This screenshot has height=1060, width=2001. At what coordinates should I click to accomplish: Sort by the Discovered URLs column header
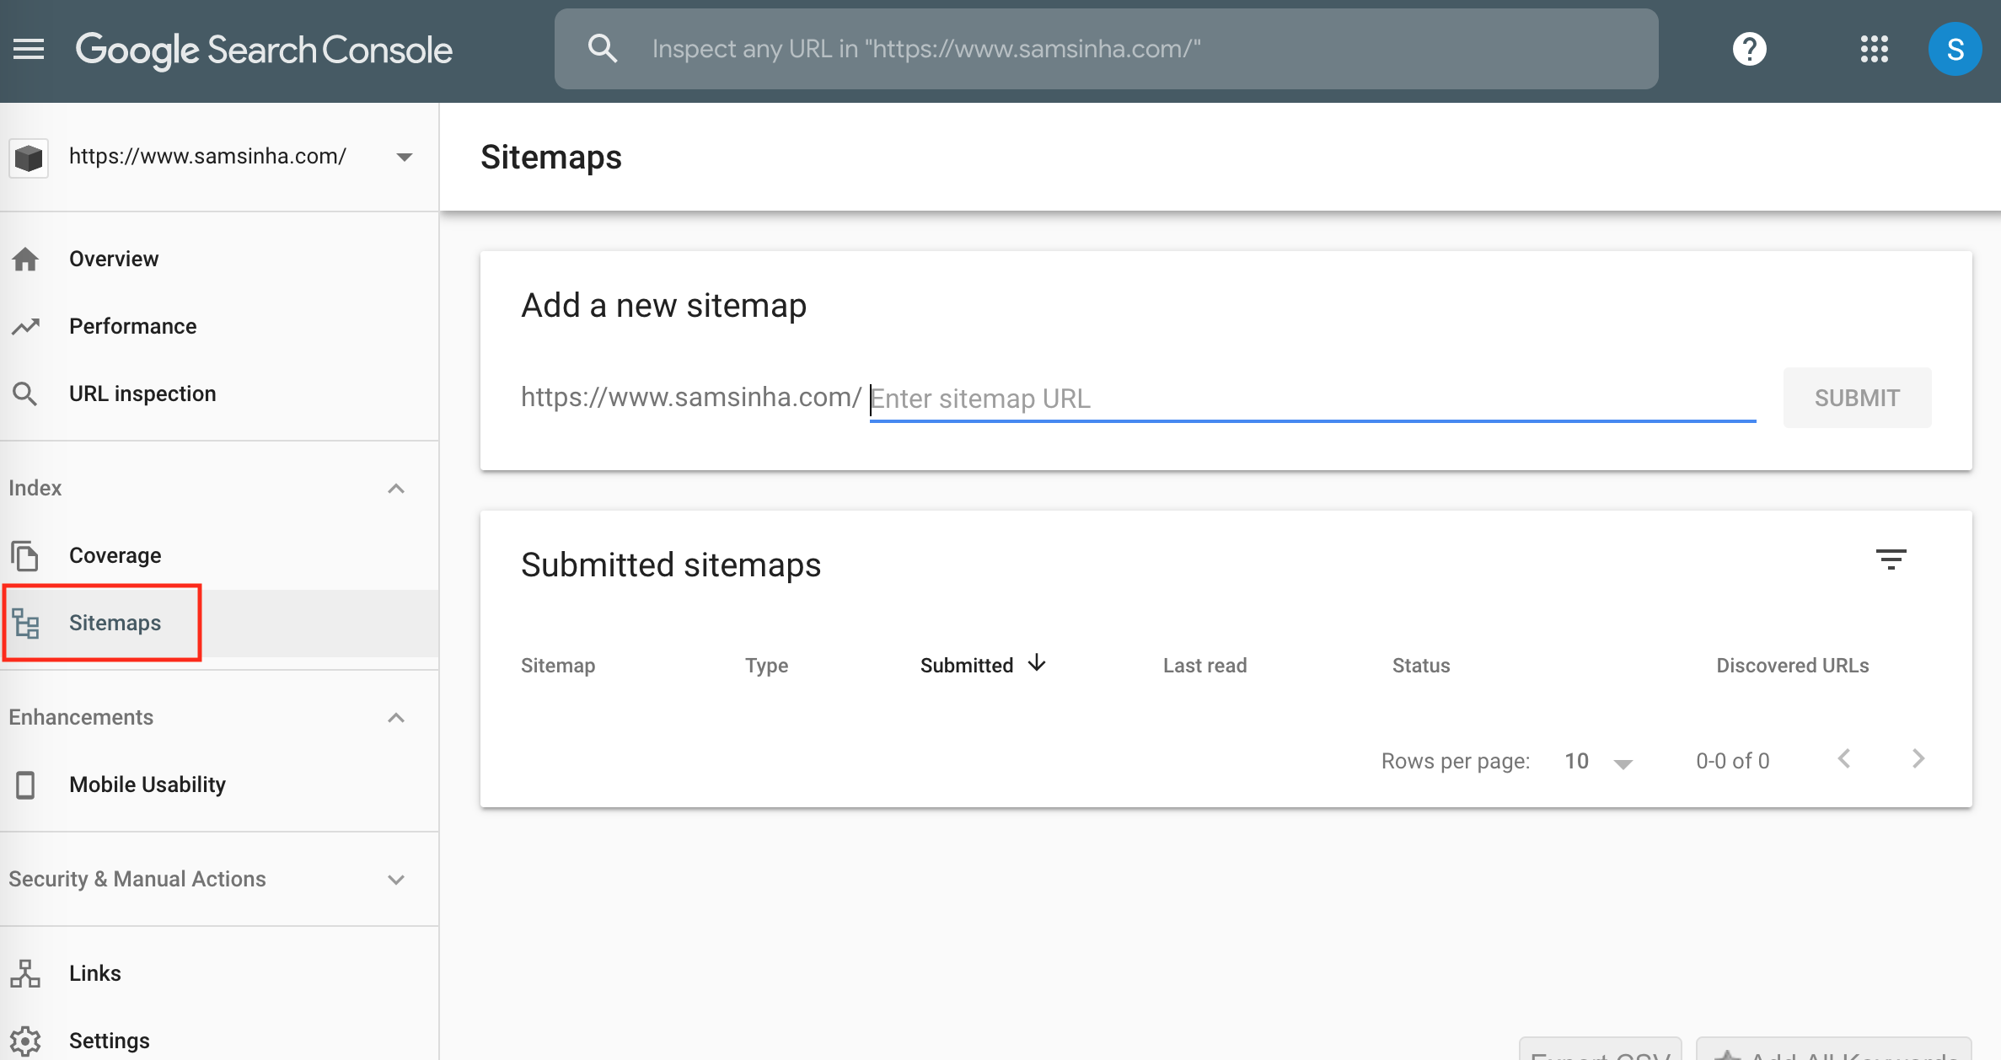(1793, 666)
